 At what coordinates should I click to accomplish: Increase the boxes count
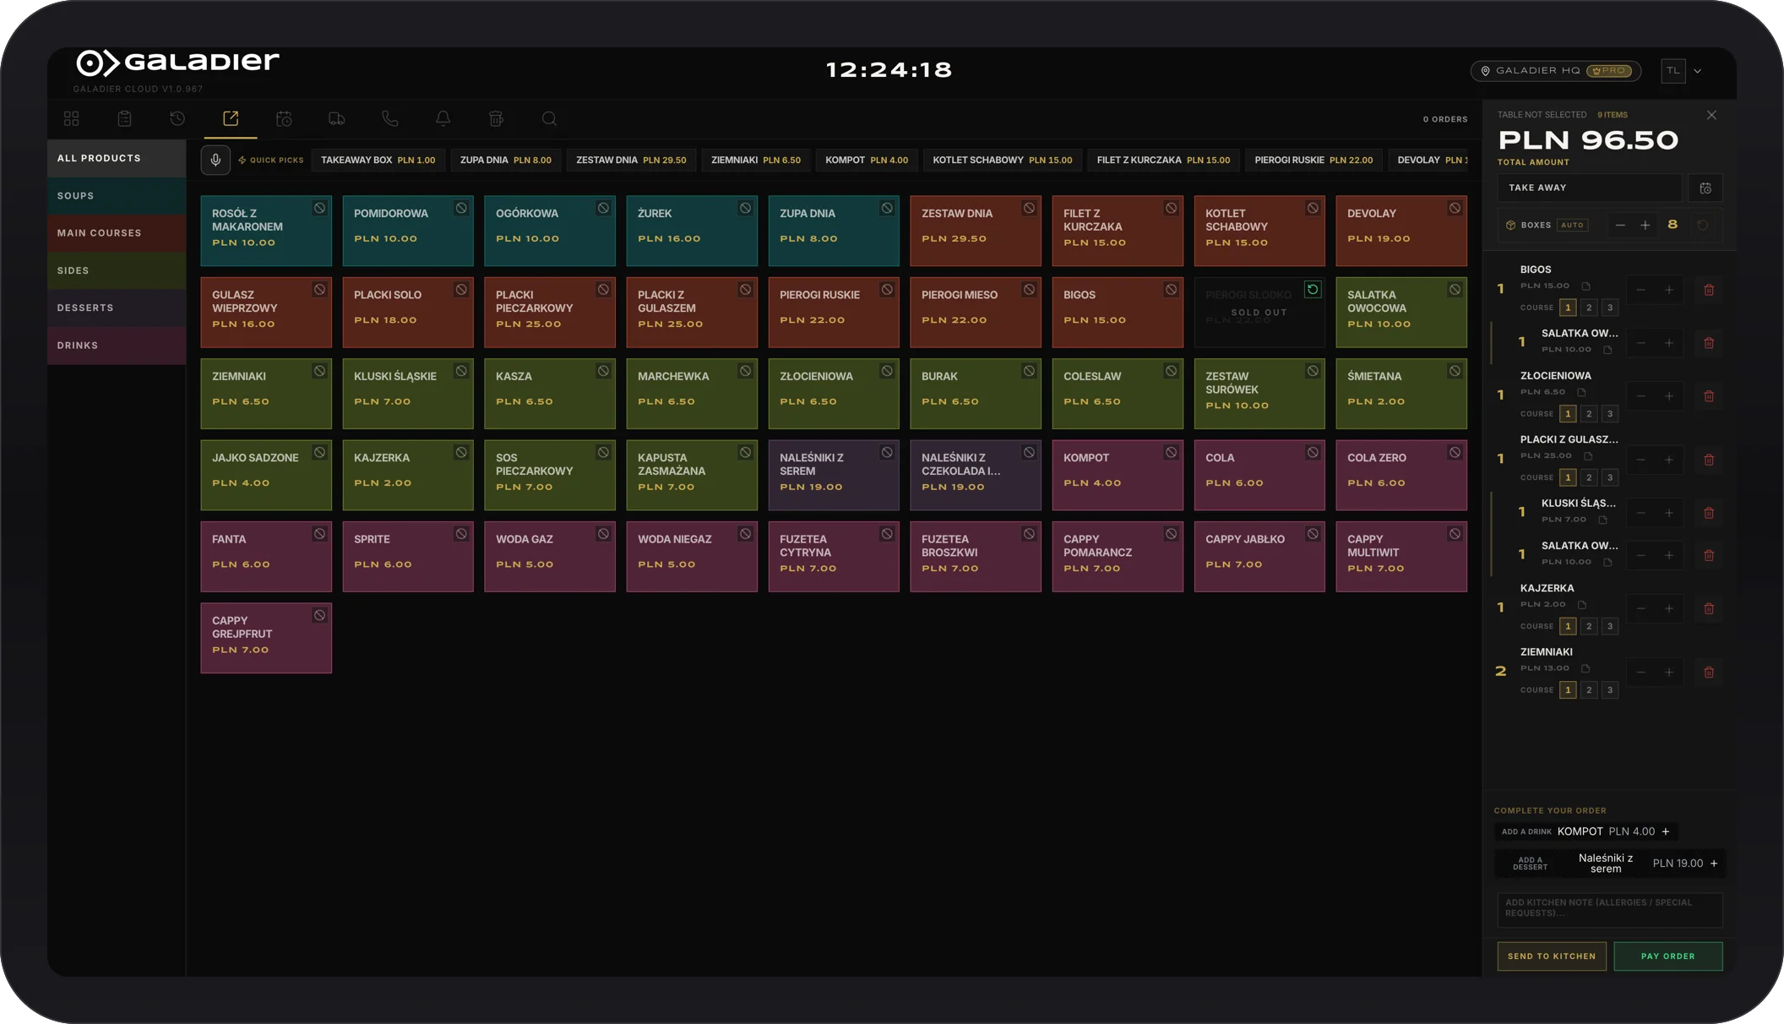pos(1645,226)
